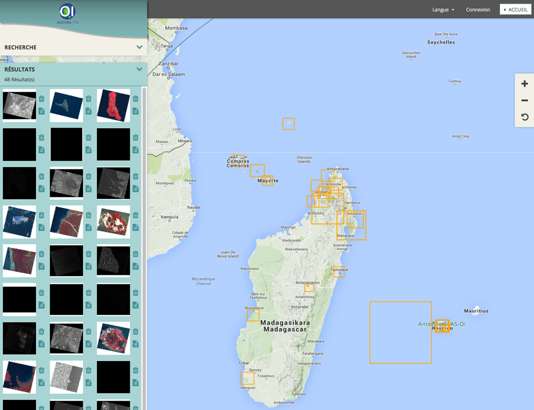
Task: Collapse the RÉSULTATS panel chevron
Action: 139,69
